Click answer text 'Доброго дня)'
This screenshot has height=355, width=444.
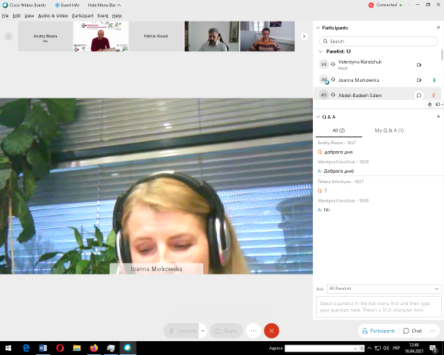coord(339,171)
